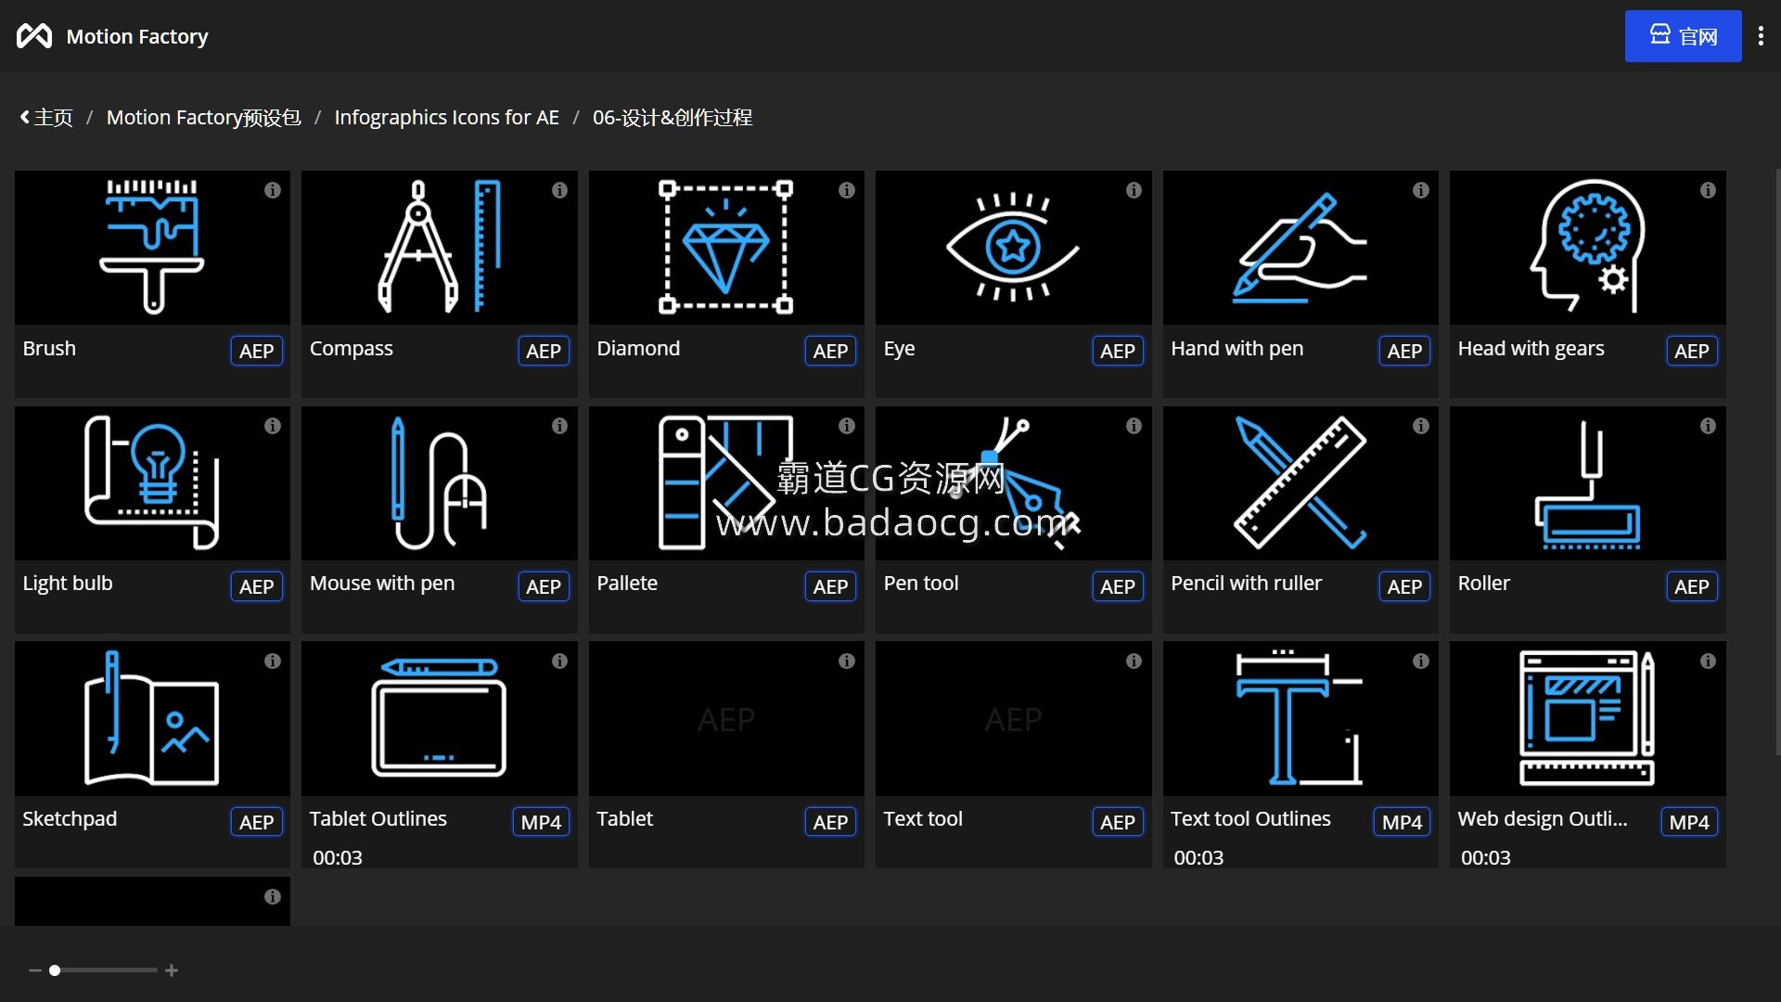The width and height of the screenshot is (1781, 1002).
Task: Select the Text tool AEP placeholder thumbnail
Action: coord(1013,718)
